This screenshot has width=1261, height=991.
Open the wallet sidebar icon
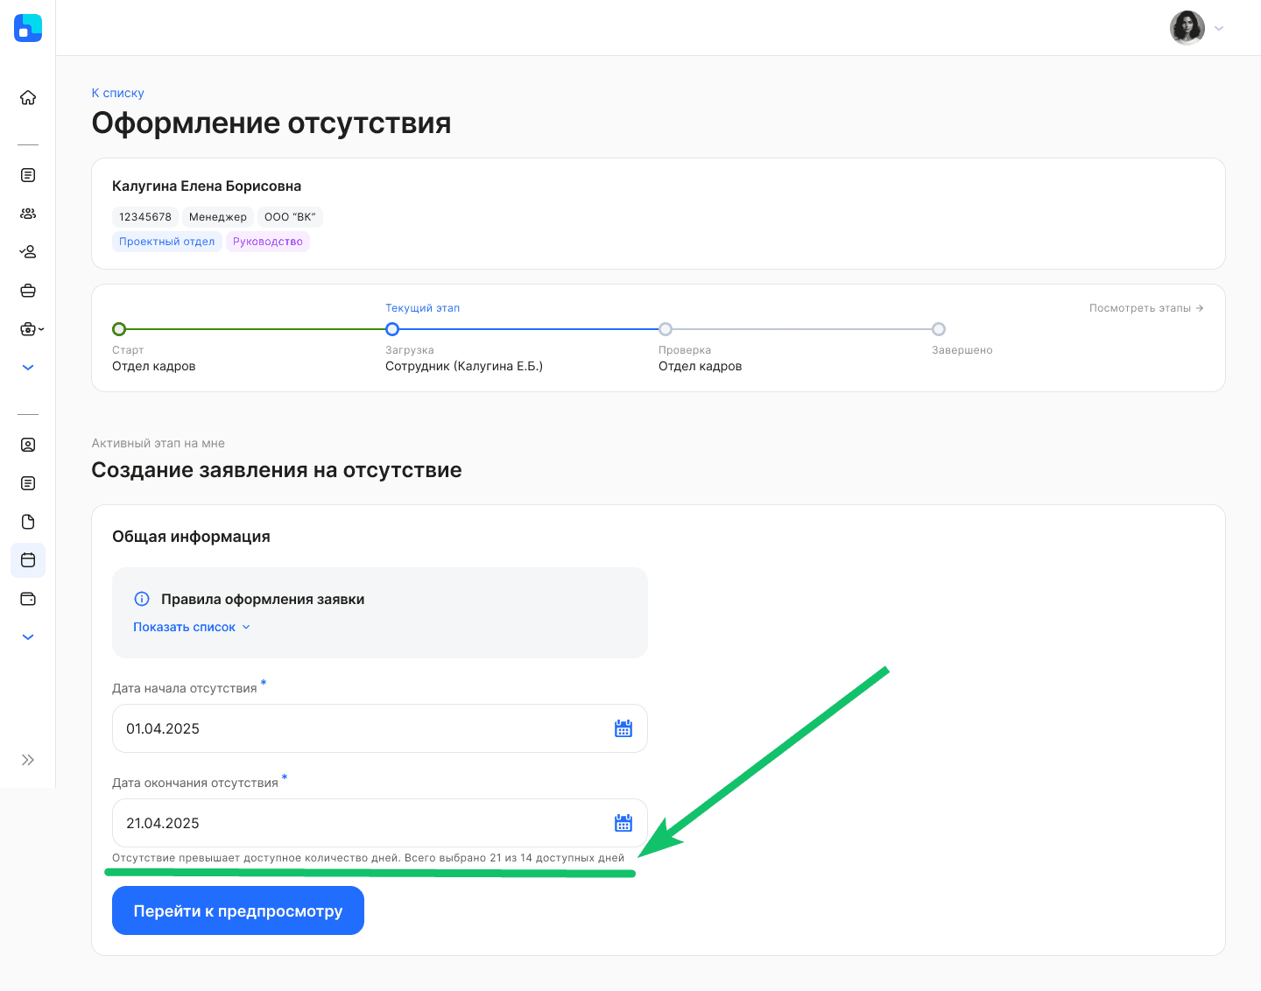click(28, 599)
